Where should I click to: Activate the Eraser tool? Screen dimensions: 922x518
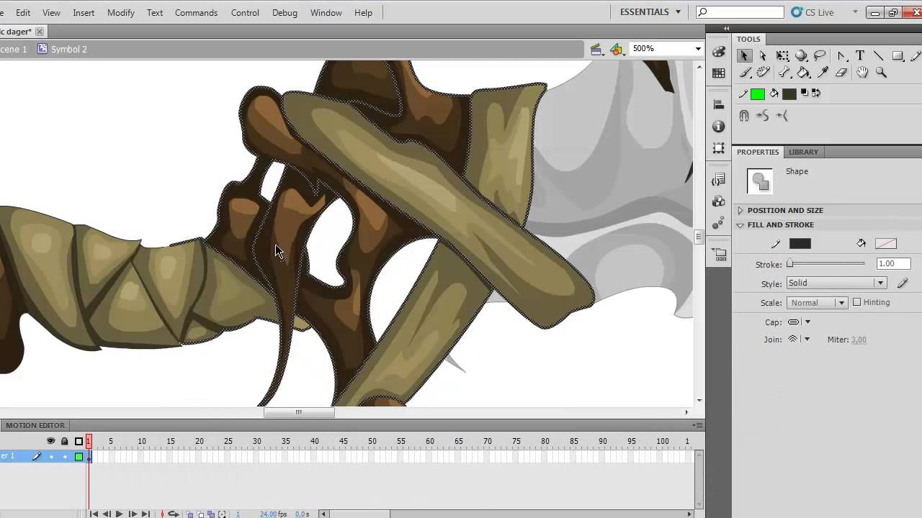pos(841,73)
